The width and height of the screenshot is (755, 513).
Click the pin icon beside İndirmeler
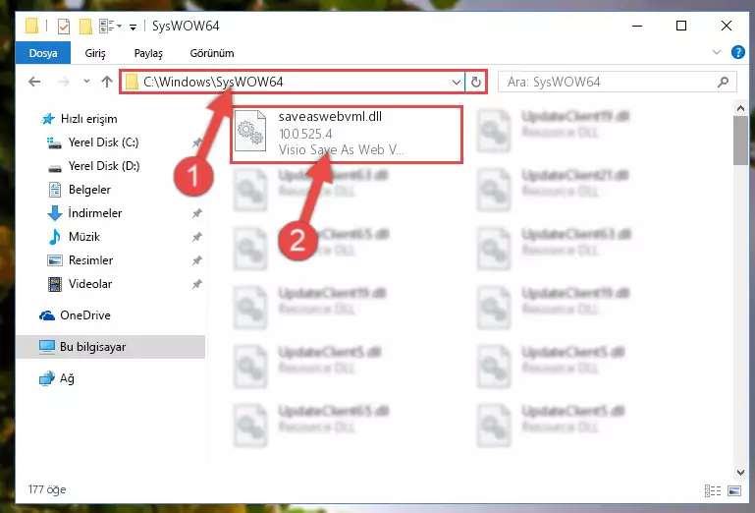197,213
